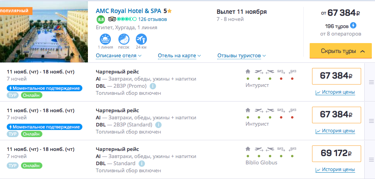Screen dimensions: 375x179
Task: Open История цены for Biblio Globus tour
Action: [335, 170]
